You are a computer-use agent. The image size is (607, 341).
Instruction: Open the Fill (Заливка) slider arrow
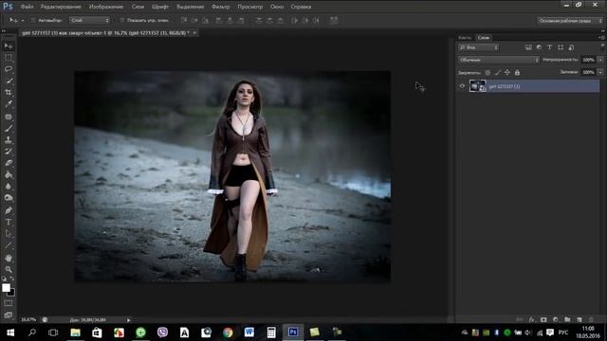point(600,72)
